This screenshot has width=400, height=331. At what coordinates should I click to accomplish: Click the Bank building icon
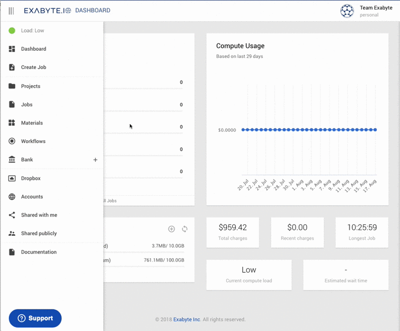12,160
